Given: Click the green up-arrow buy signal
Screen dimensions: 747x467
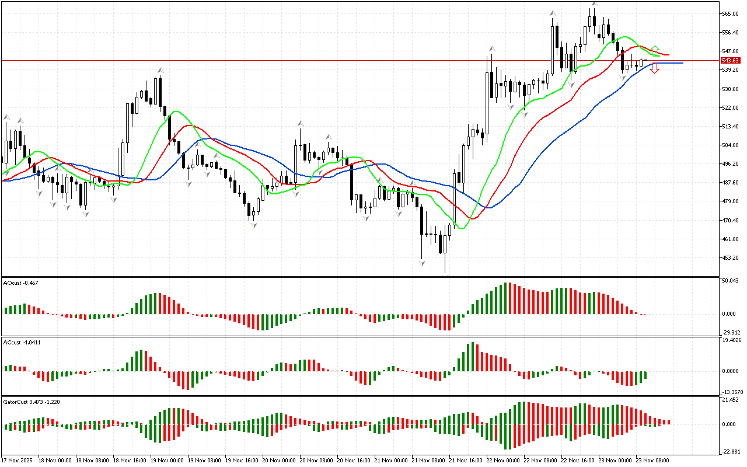Looking at the screenshot, I should [x=655, y=48].
